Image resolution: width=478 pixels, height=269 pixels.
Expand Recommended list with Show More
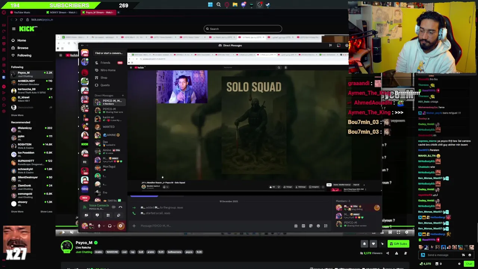[17, 211]
